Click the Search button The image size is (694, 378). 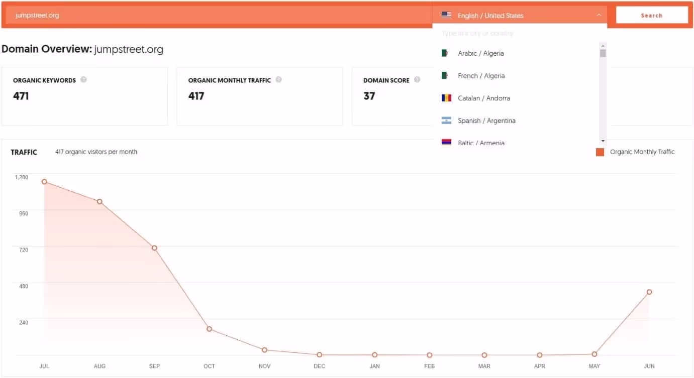(x=652, y=15)
